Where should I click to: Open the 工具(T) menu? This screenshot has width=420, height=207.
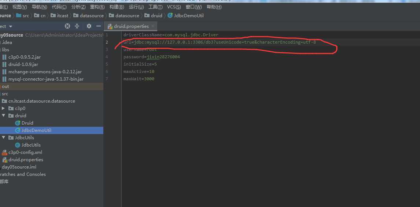click(x=155, y=7)
